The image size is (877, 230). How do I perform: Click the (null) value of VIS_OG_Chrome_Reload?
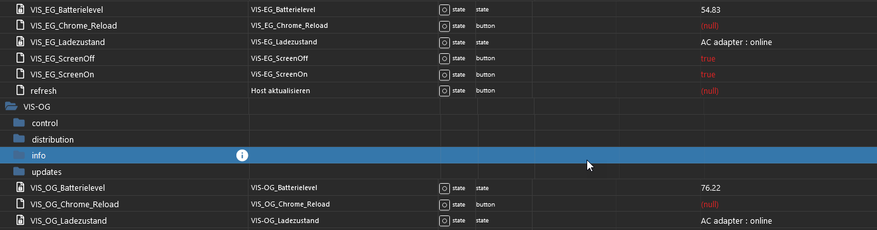point(709,205)
